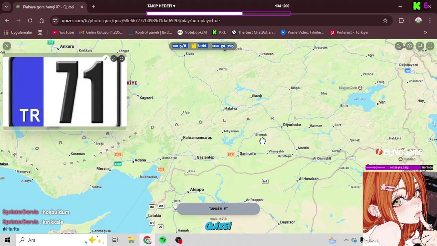This screenshot has width=437, height=246.
Task: Select the Plakaya göre hangi il tab
Action: 49,7
